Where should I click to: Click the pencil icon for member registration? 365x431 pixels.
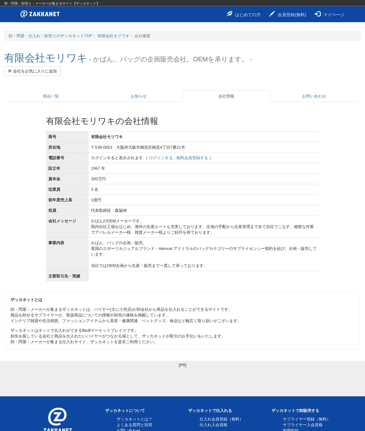coord(272,14)
